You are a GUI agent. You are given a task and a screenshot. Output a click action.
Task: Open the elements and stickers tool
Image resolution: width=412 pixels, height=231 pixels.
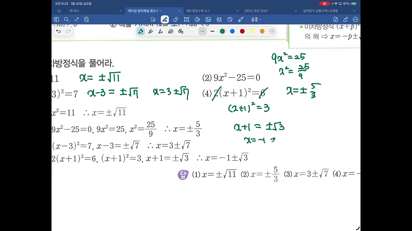coord(219,20)
